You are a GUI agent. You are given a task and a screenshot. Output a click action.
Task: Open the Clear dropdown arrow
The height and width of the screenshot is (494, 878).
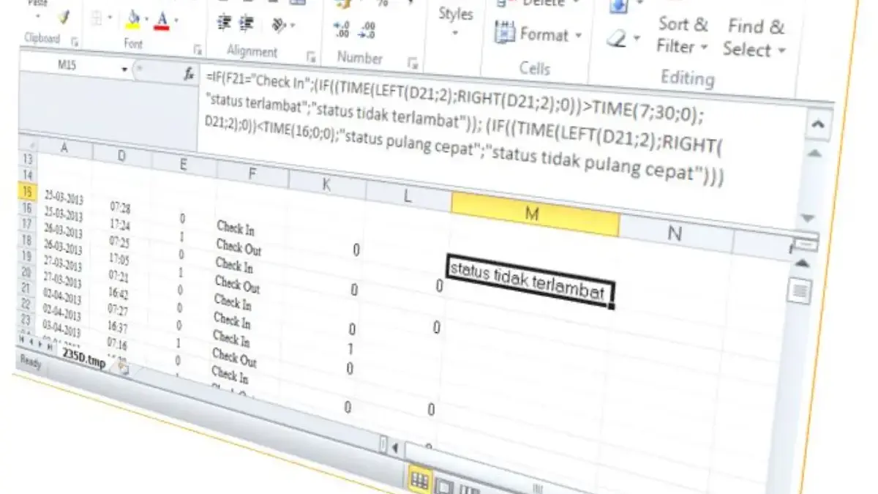637,38
